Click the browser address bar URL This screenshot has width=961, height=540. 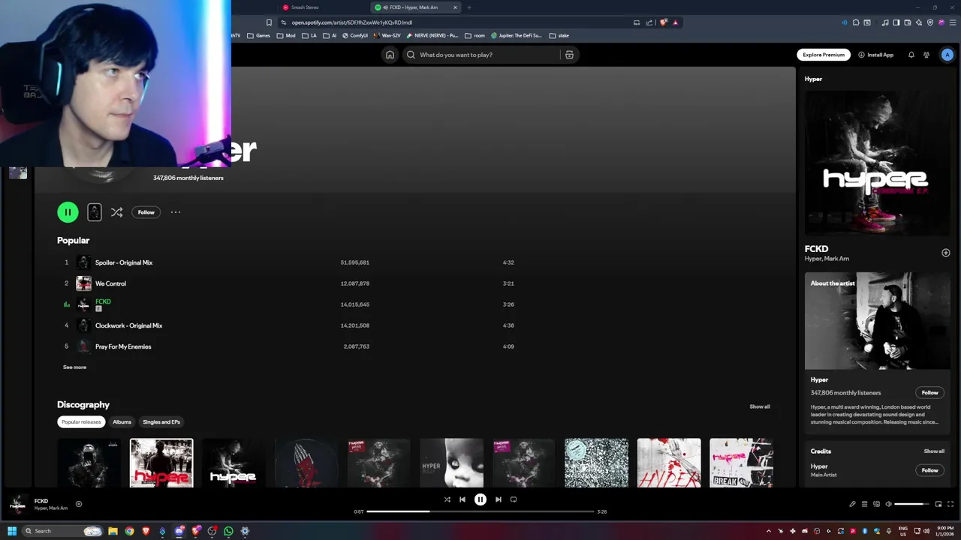[352, 22]
